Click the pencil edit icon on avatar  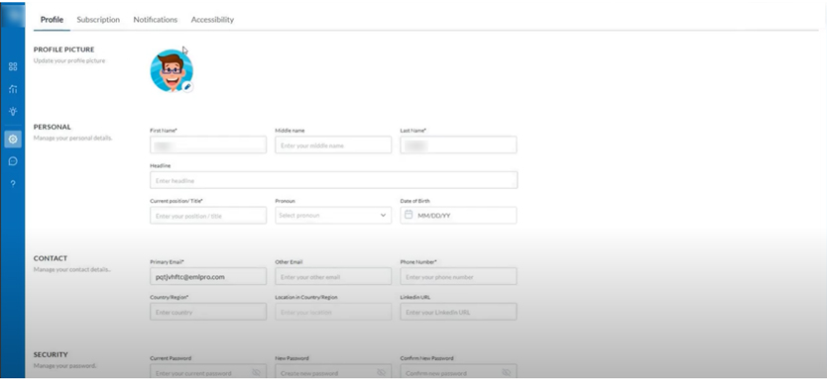(x=187, y=86)
